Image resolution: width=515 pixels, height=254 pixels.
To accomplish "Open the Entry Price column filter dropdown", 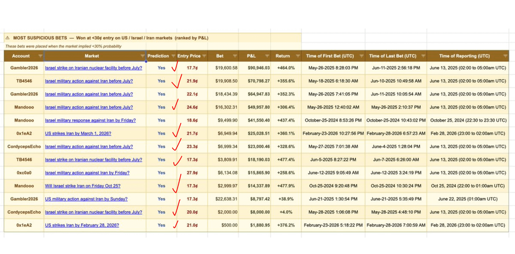I will 204,56.
